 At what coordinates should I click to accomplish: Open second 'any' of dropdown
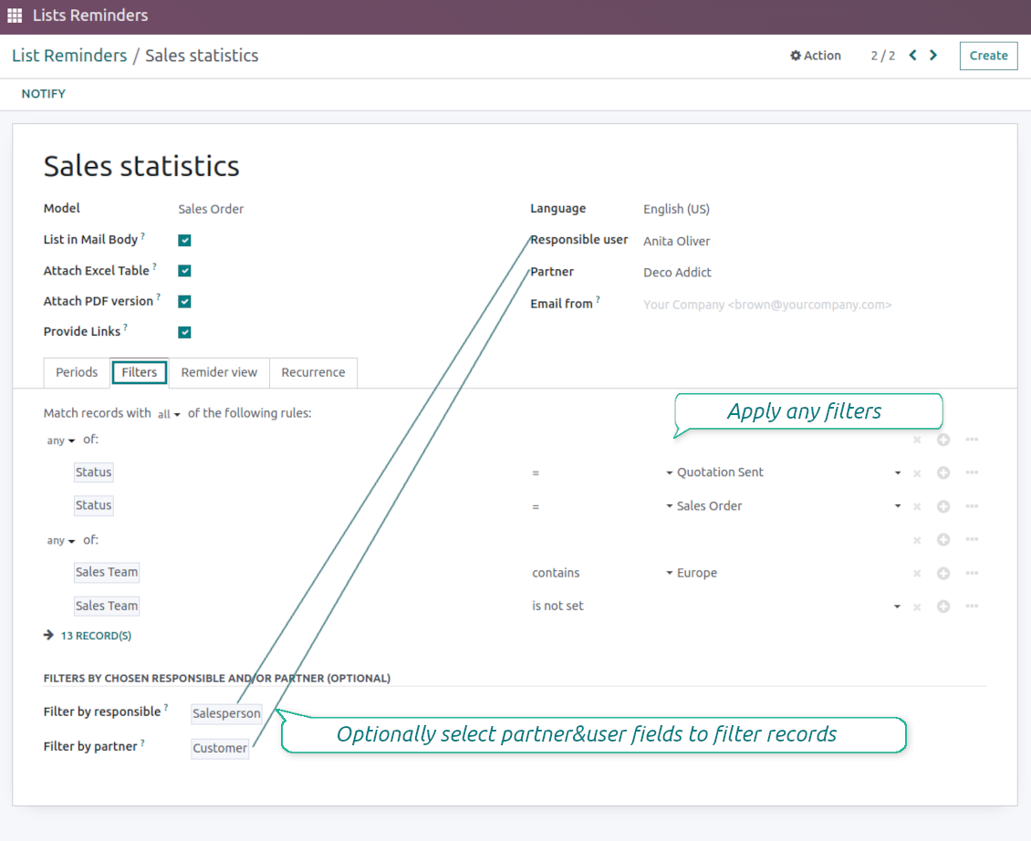tap(60, 541)
